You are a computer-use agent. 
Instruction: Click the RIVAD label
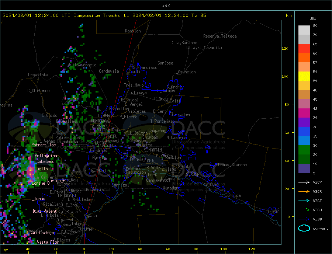152,167
